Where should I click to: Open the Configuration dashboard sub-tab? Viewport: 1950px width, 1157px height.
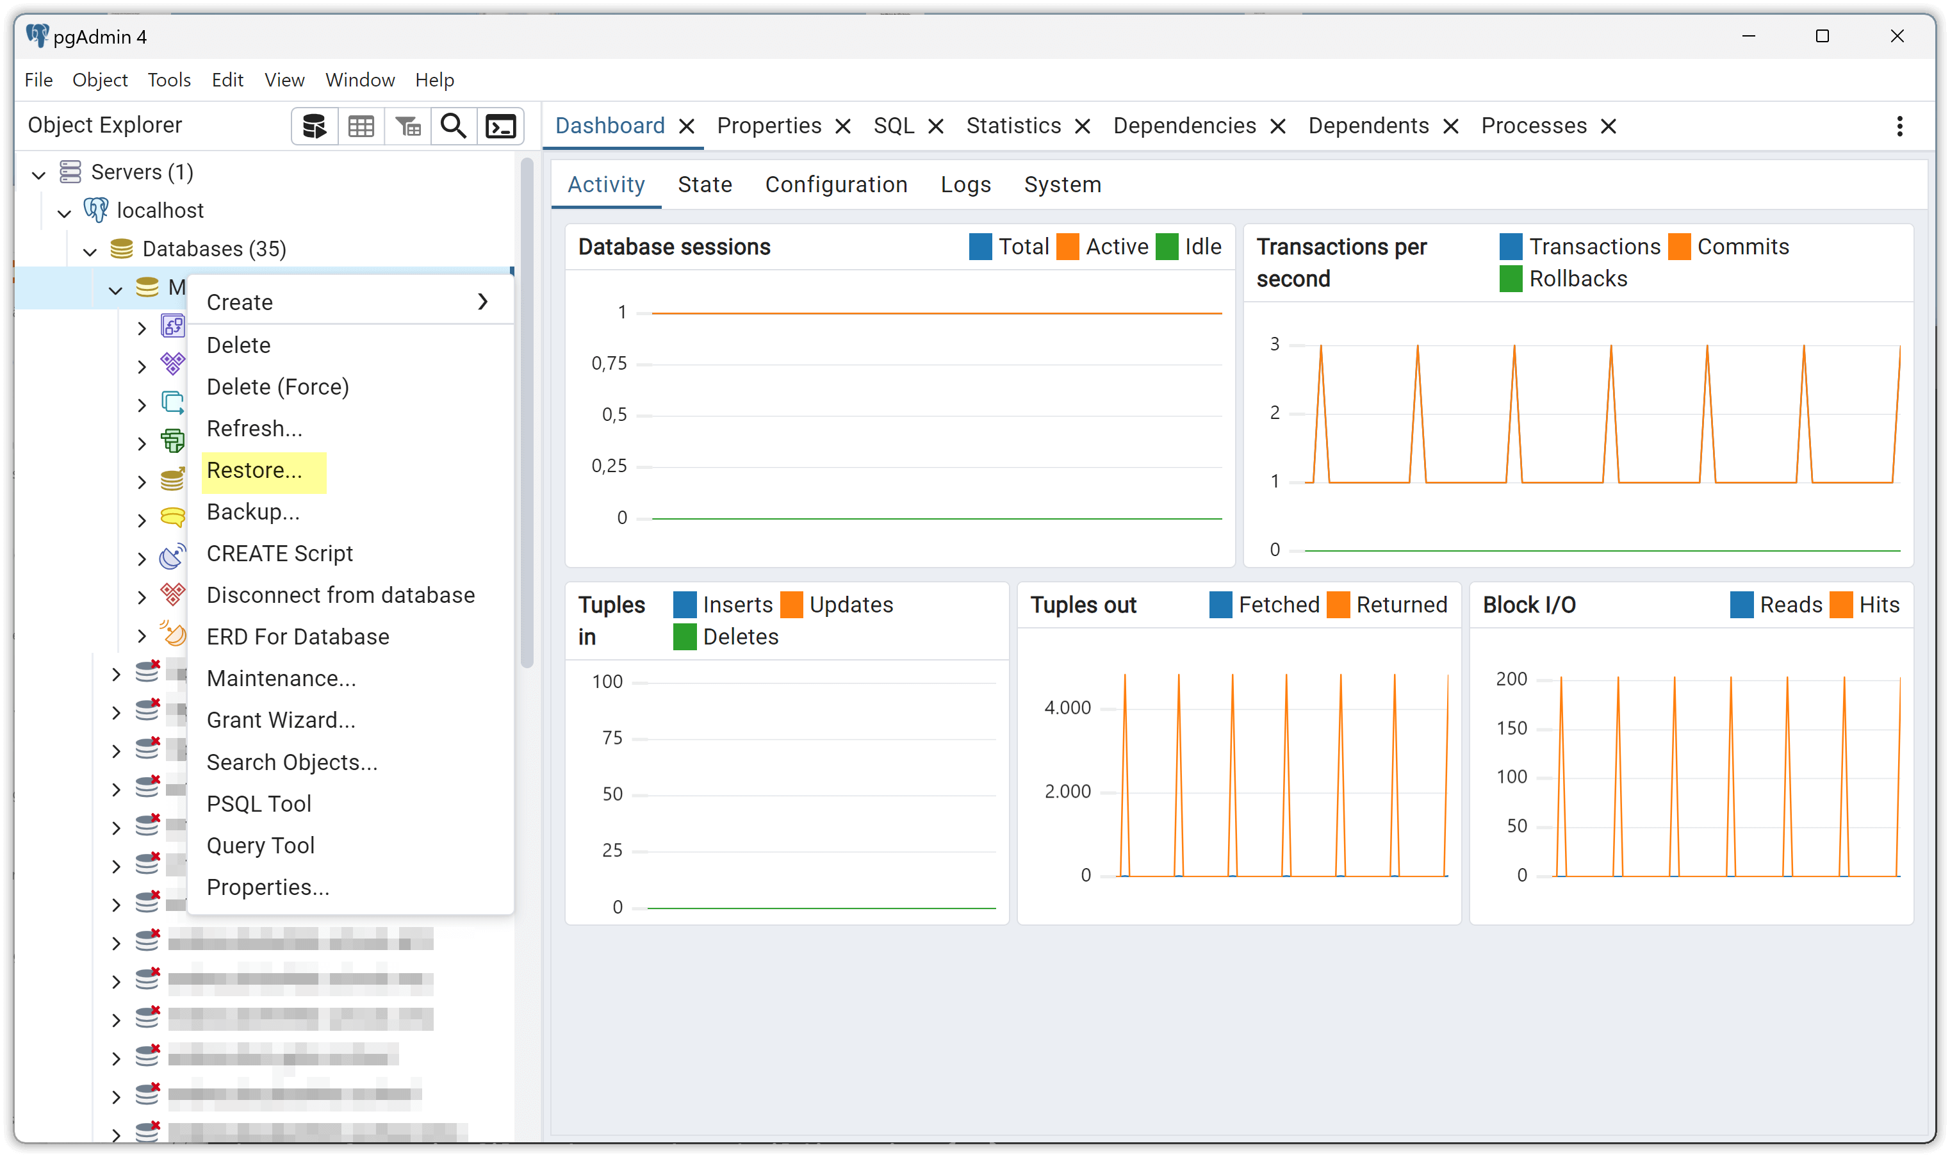coord(835,185)
